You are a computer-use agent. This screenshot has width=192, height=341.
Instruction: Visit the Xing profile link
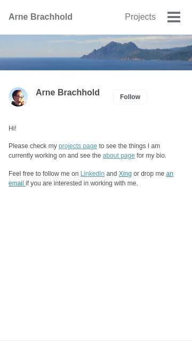[125, 174]
